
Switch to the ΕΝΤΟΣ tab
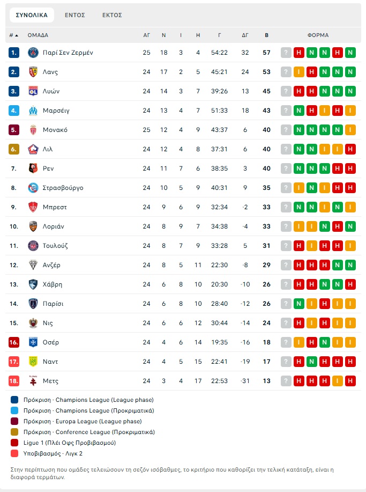coord(75,15)
